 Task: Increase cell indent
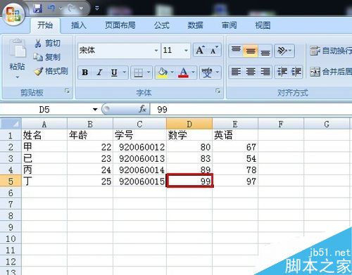(x=296, y=72)
